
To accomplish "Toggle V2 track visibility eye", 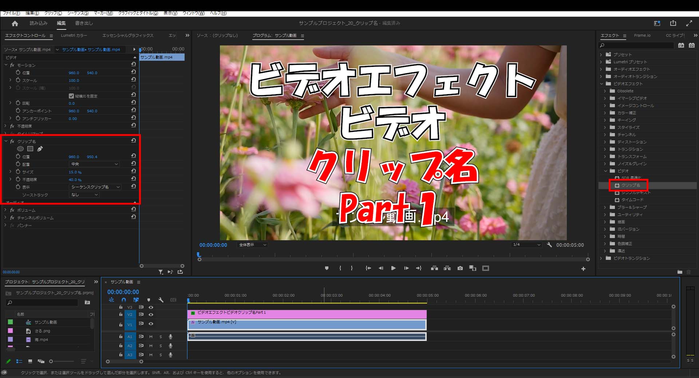I will [151, 314].
